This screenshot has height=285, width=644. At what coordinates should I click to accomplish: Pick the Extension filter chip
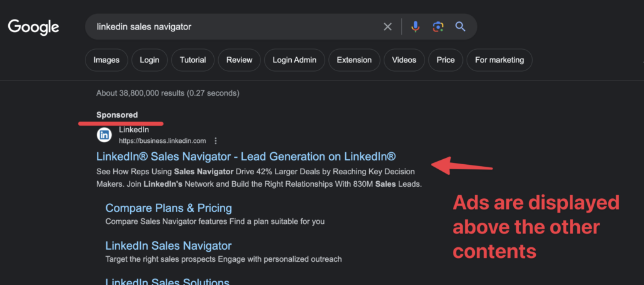[354, 60]
